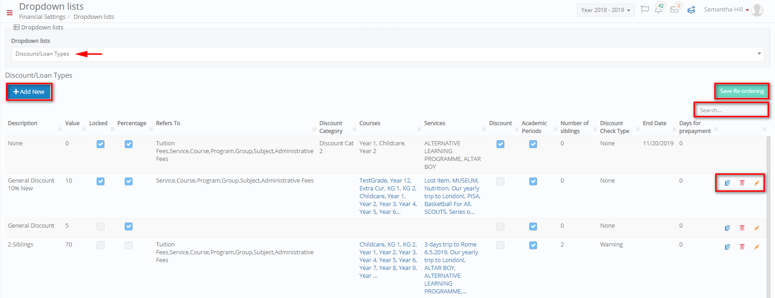The image size is (775, 298).
Task: Click the End Date cell 11/20/2019
Action: (x=658, y=143)
